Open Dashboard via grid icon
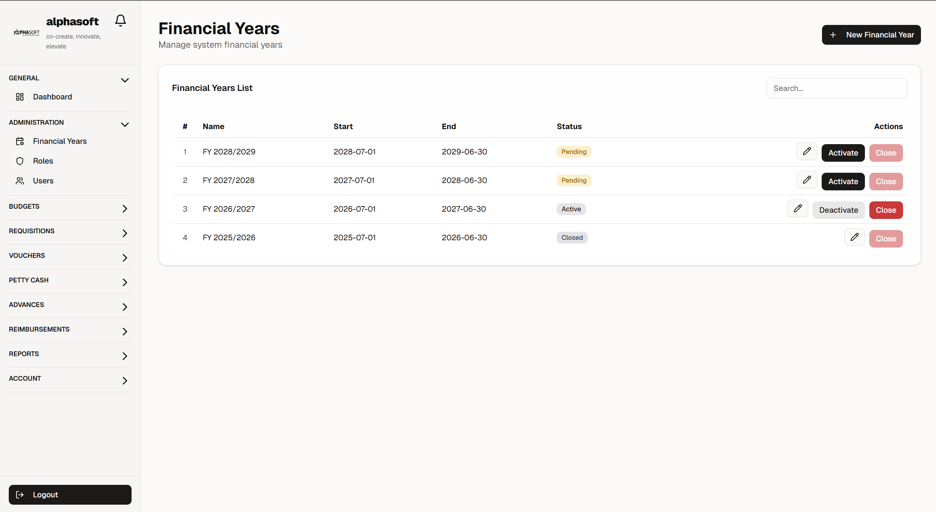936x512 pixels. point(20,97)
